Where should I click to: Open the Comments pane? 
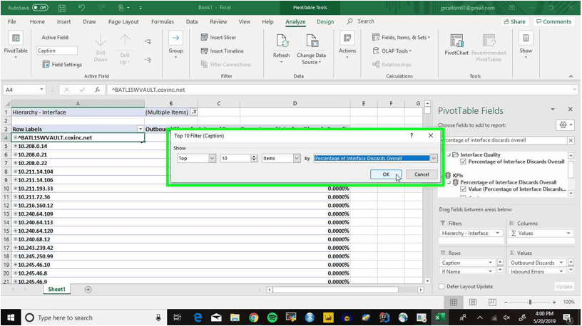click(553, 21)
